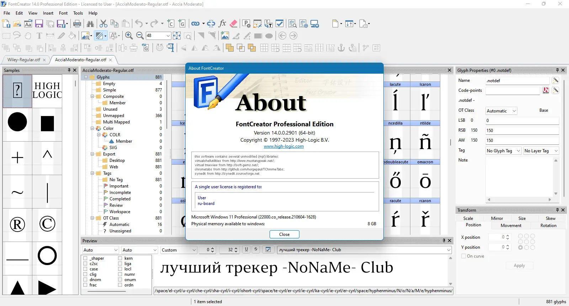Open the File menu

tap(7, 13)
